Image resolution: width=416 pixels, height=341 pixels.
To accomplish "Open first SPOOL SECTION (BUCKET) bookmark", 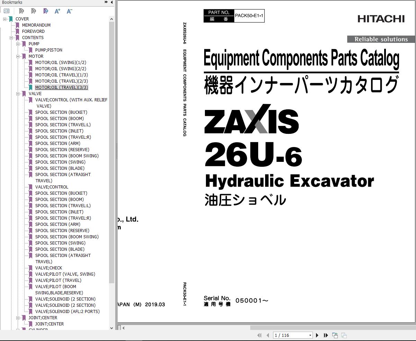I will pos(61,112).
